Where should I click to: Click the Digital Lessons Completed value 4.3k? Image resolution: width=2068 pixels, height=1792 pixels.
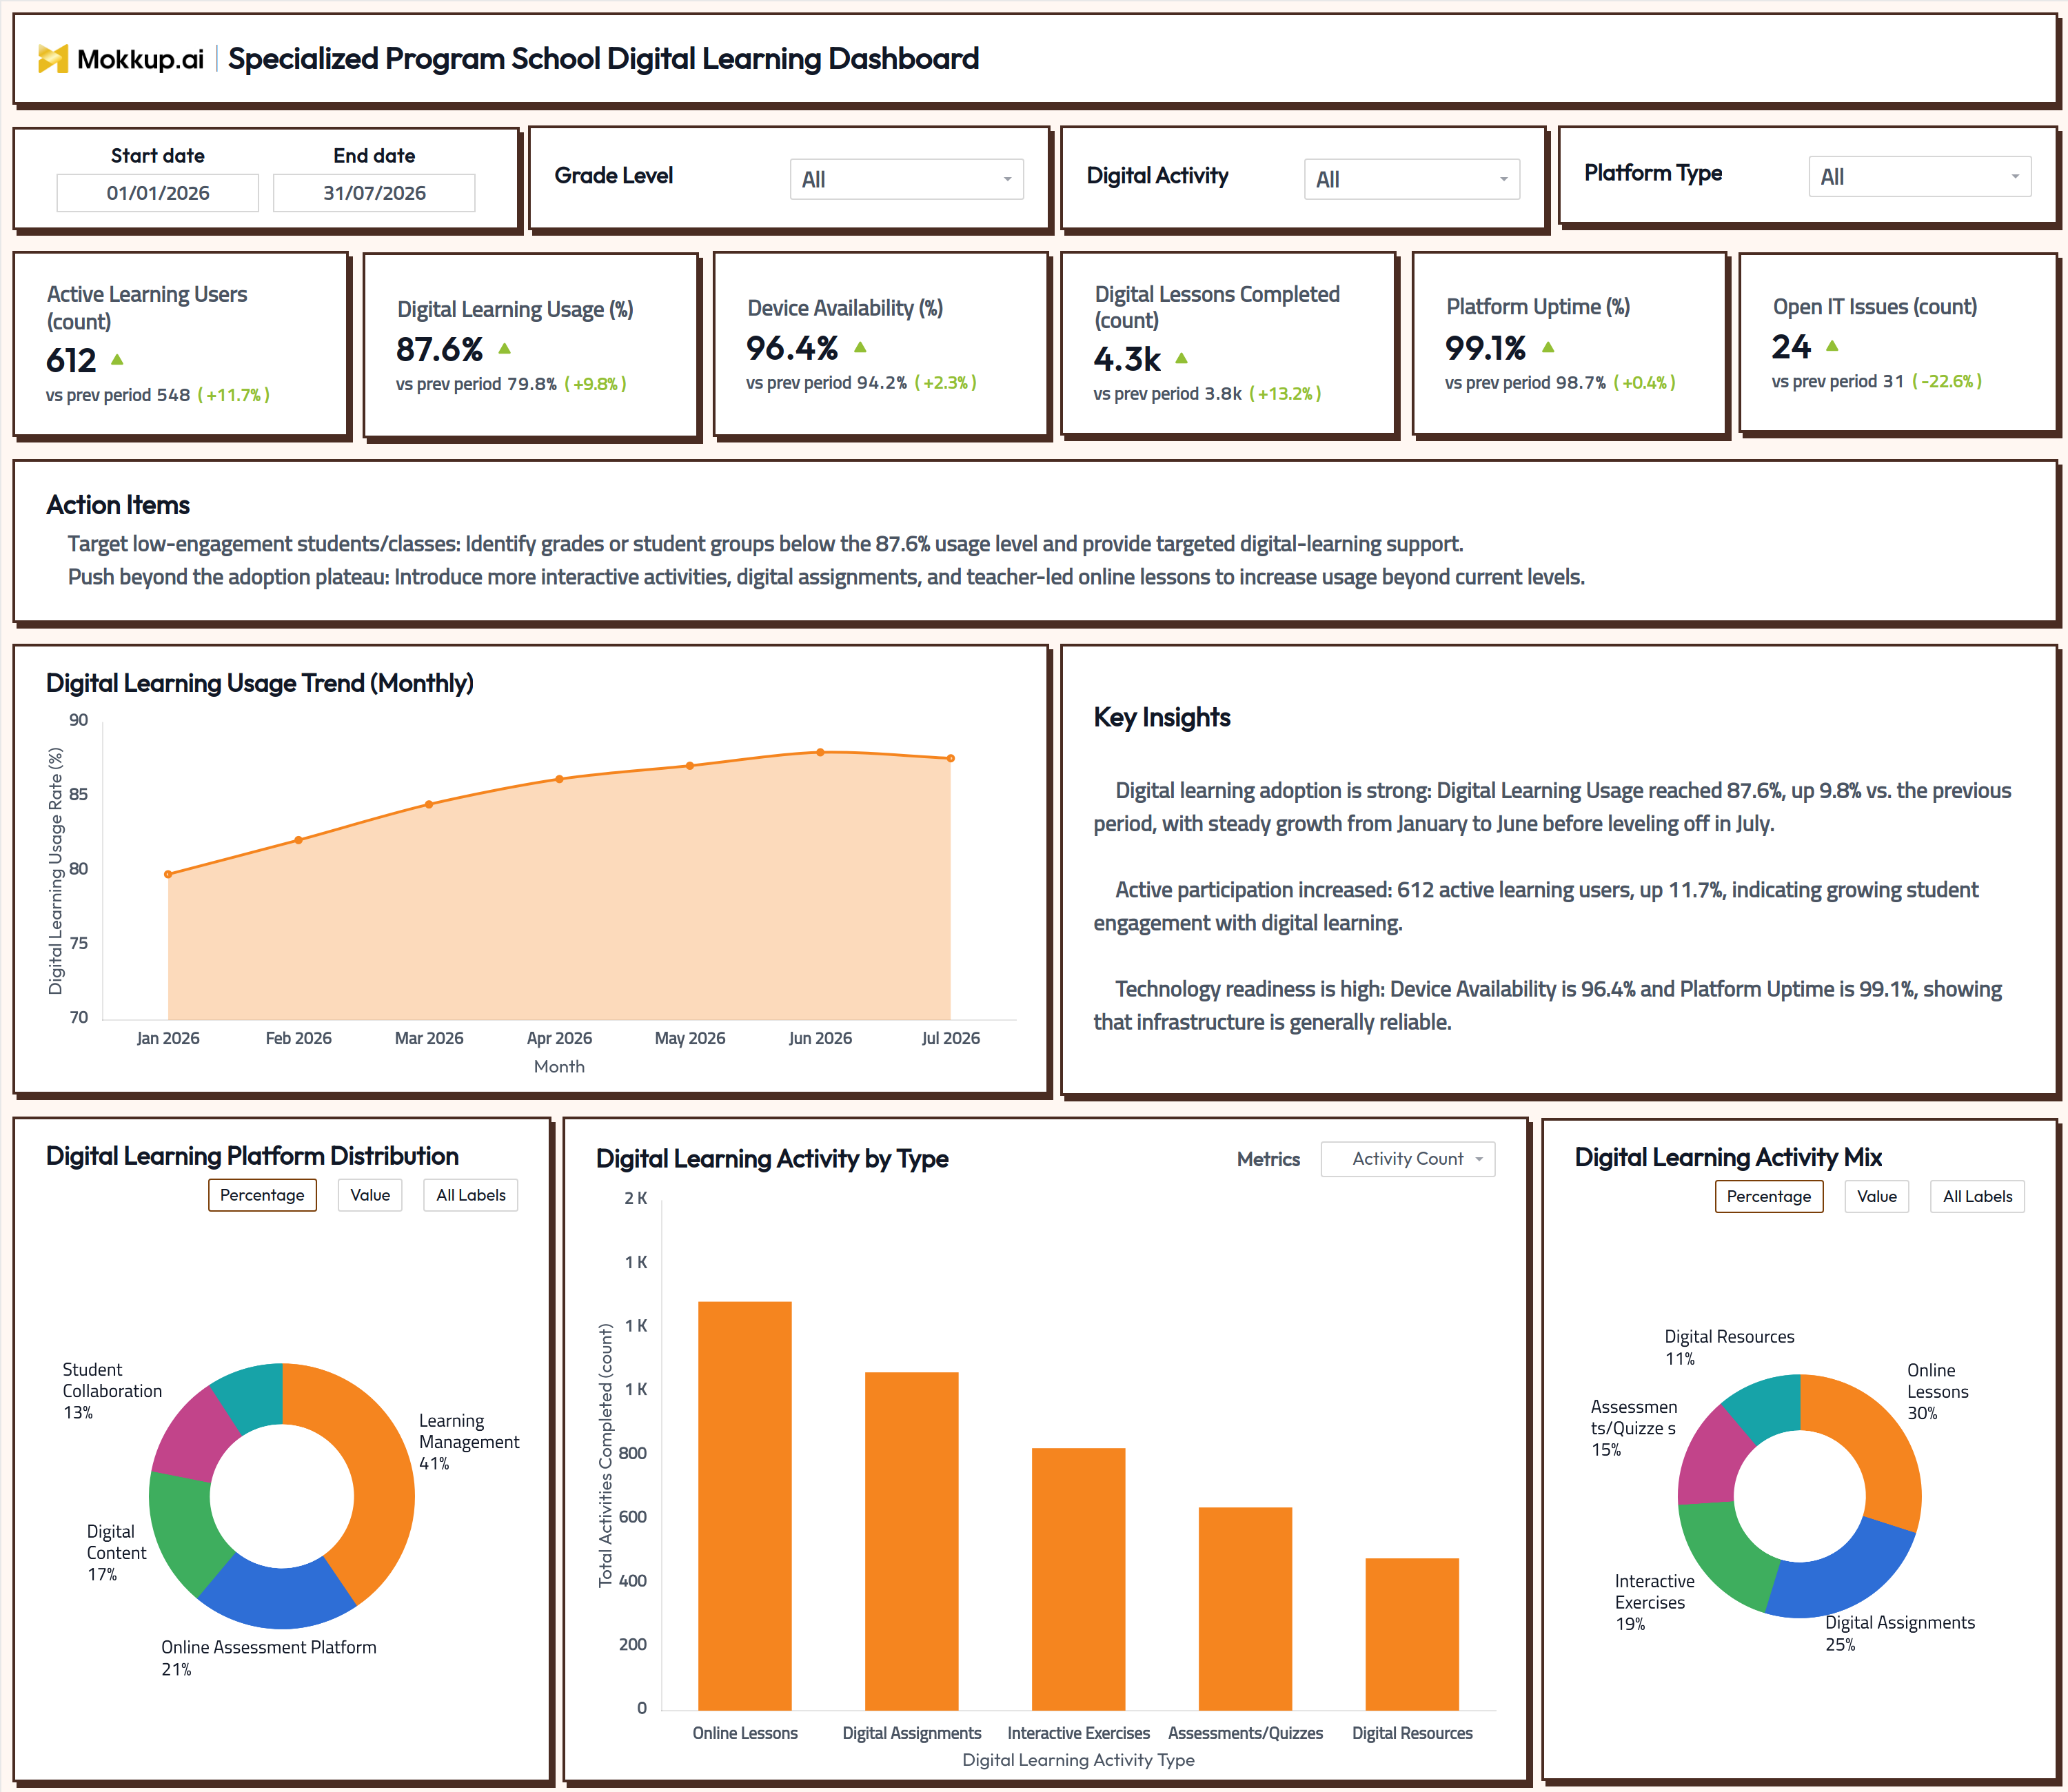click(x=1126, y=358)
